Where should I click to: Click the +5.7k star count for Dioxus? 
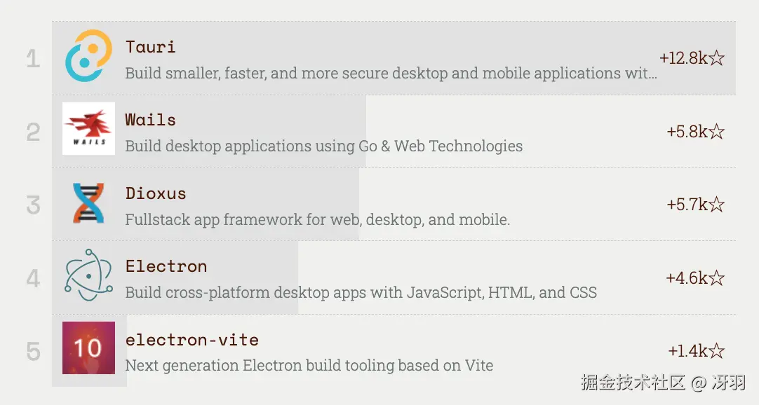[695, 205]
